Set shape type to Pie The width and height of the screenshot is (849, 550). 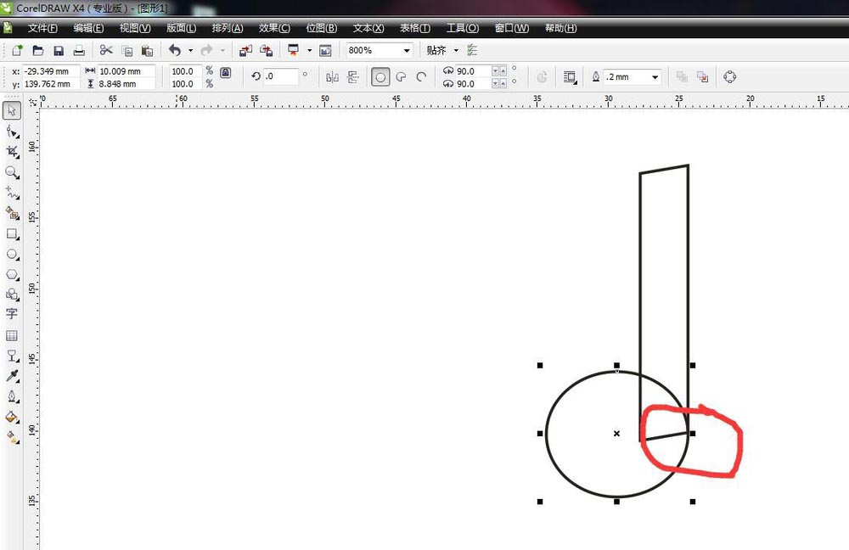click(x=402, y=77)
